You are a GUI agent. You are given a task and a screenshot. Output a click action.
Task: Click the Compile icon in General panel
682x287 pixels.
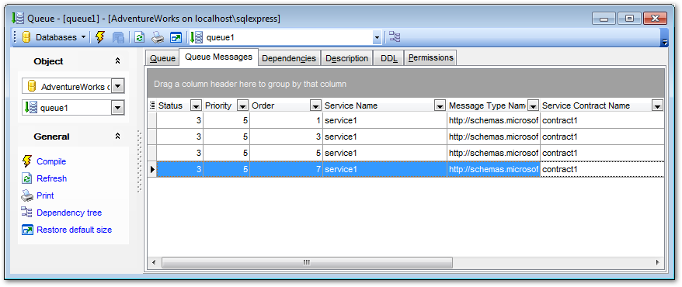click(x=27, y=161)
